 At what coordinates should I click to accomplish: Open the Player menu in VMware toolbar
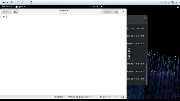click(5, 2)
